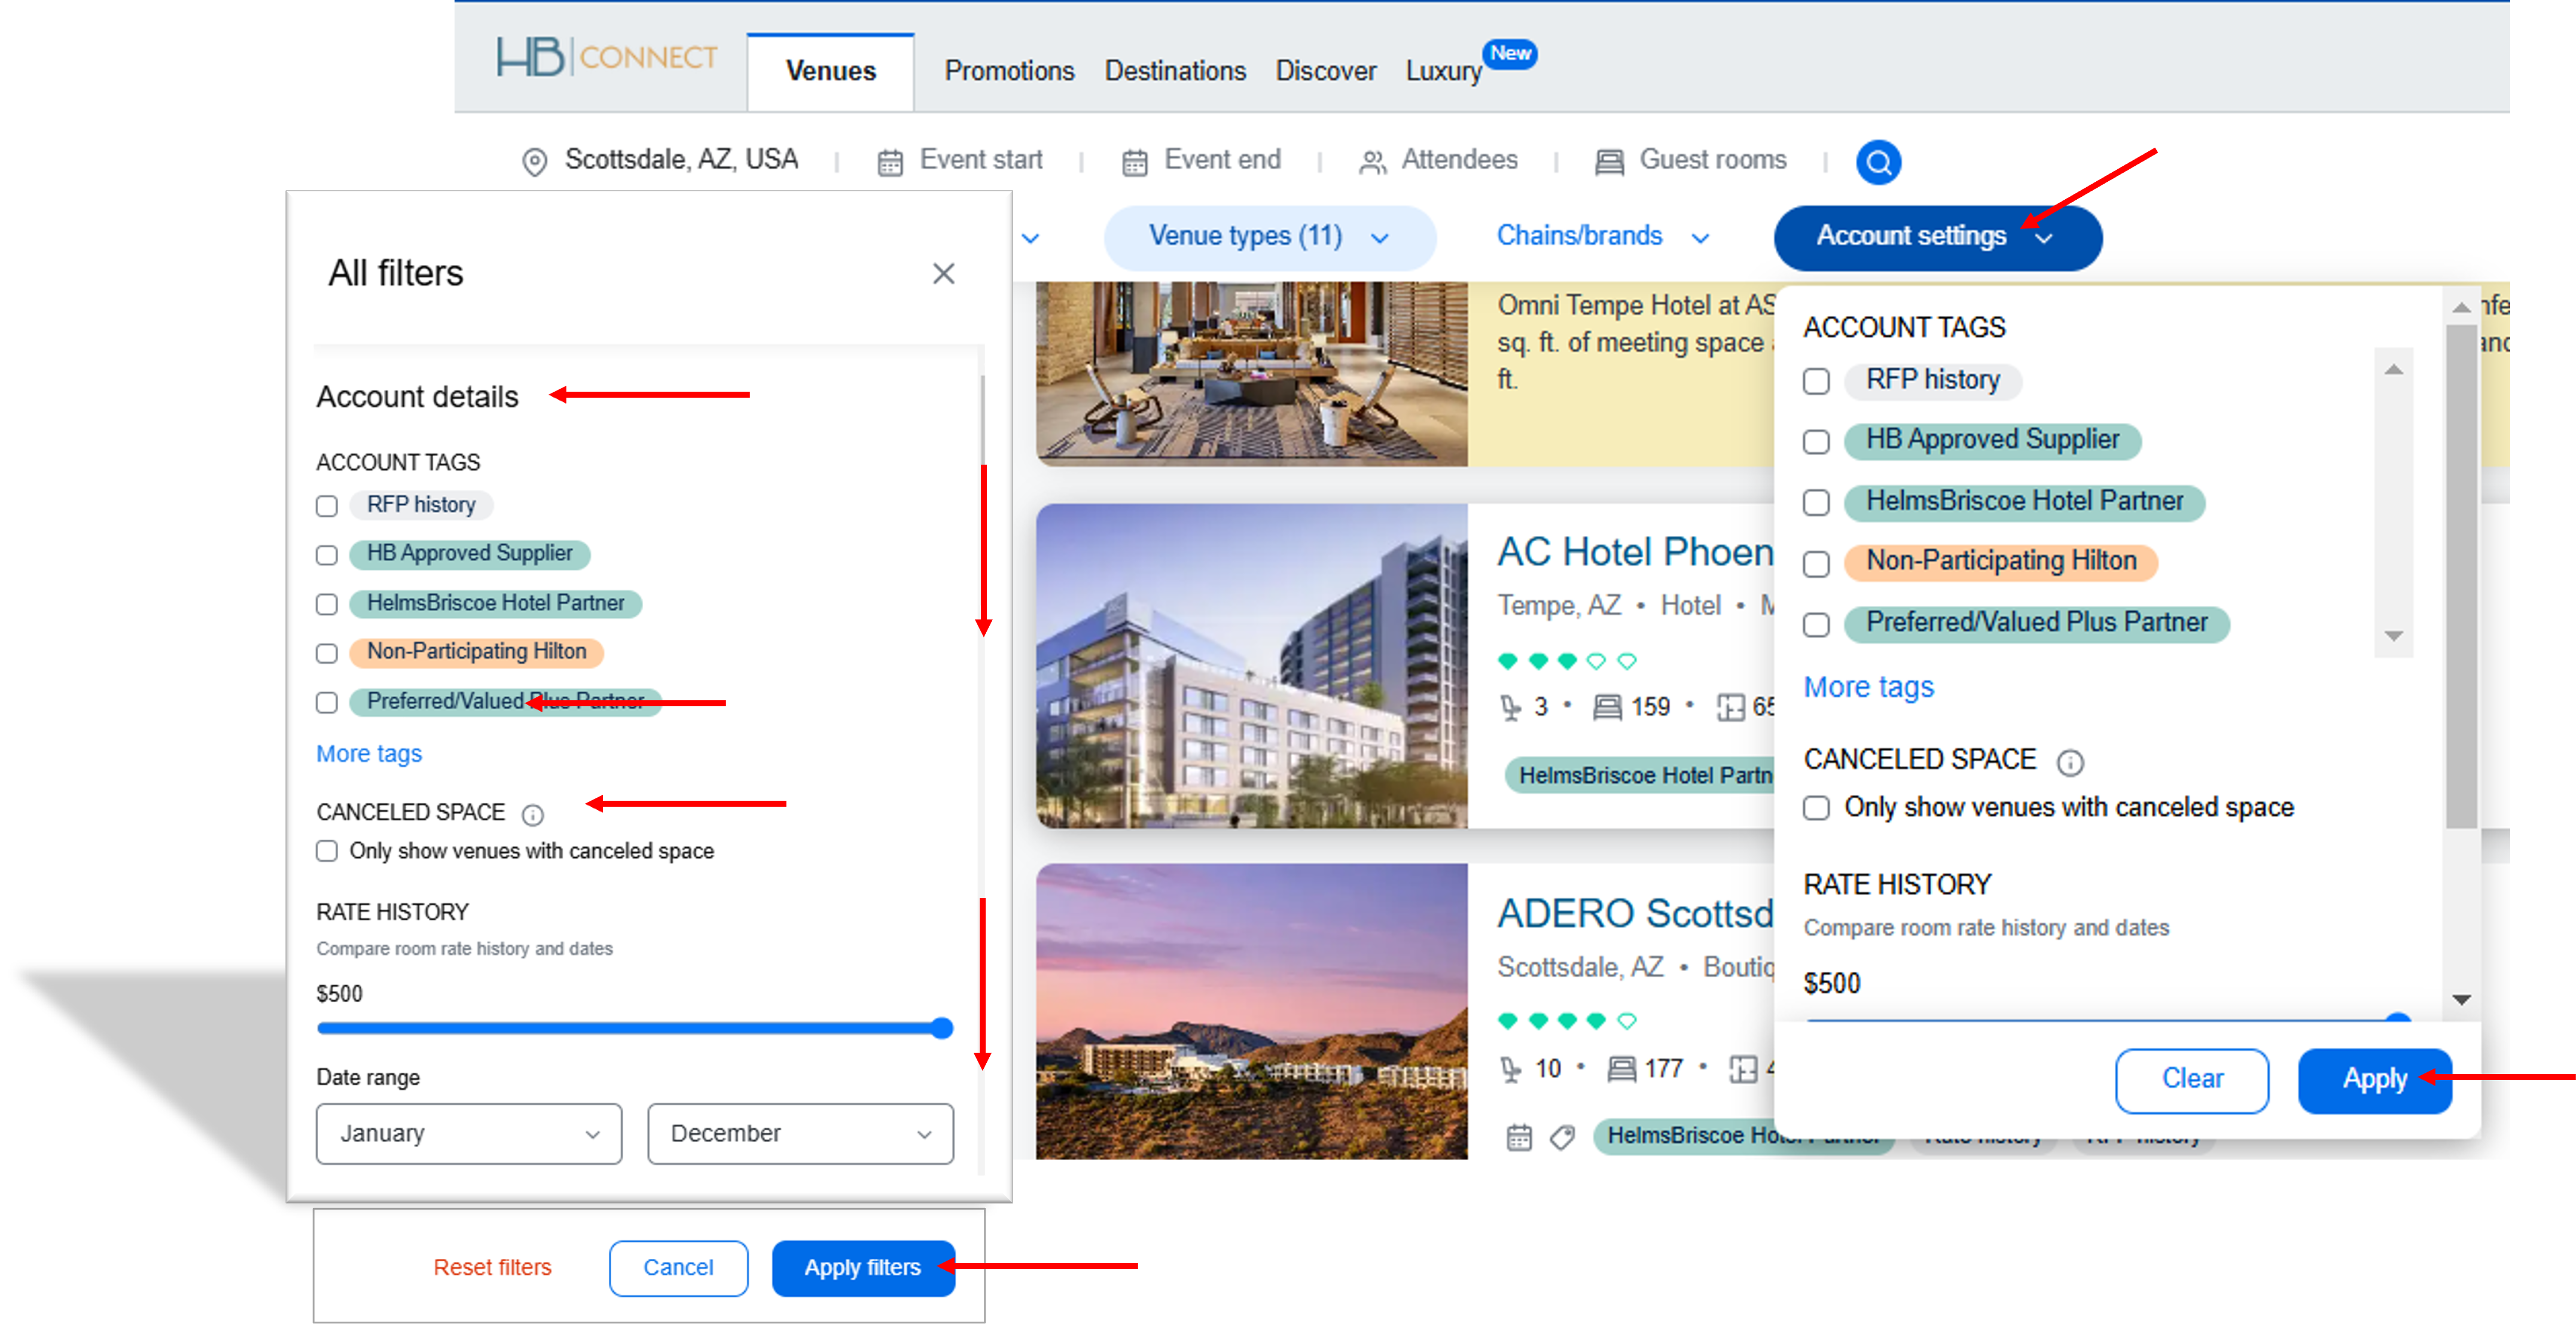
Task: Click the HB Connect logo
Action: pos(607,57)
